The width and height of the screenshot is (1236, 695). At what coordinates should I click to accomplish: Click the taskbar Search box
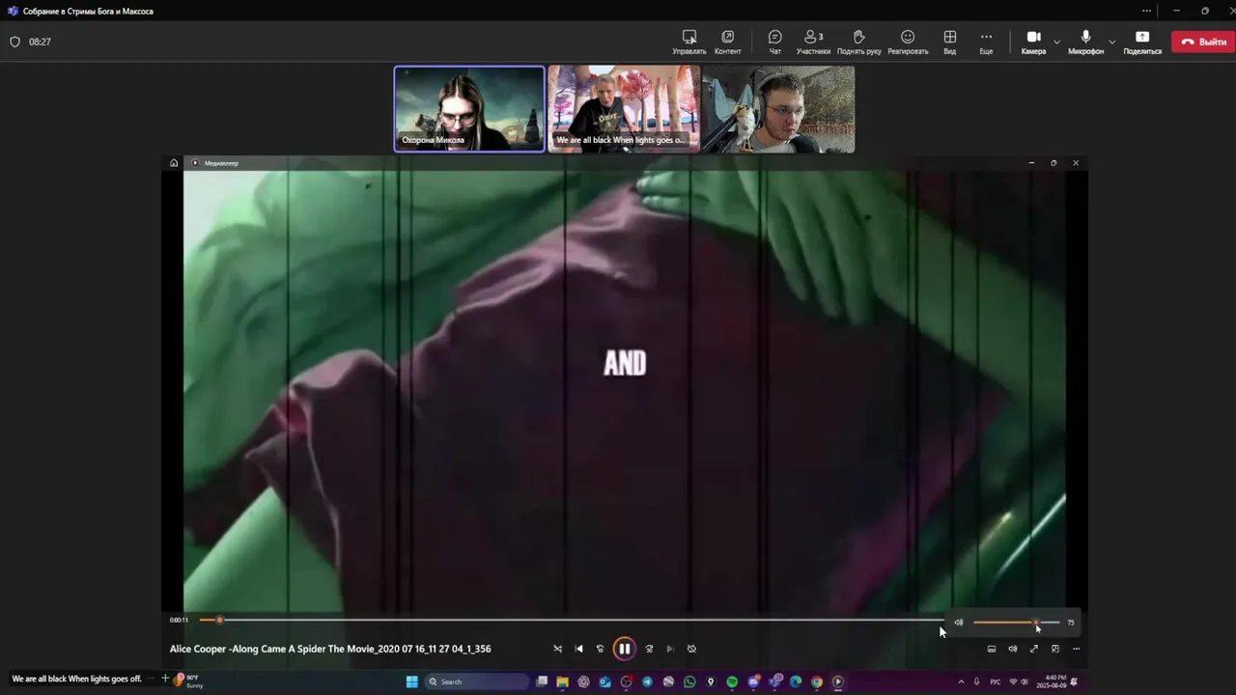pyautogui.click(x=475, y=681)
